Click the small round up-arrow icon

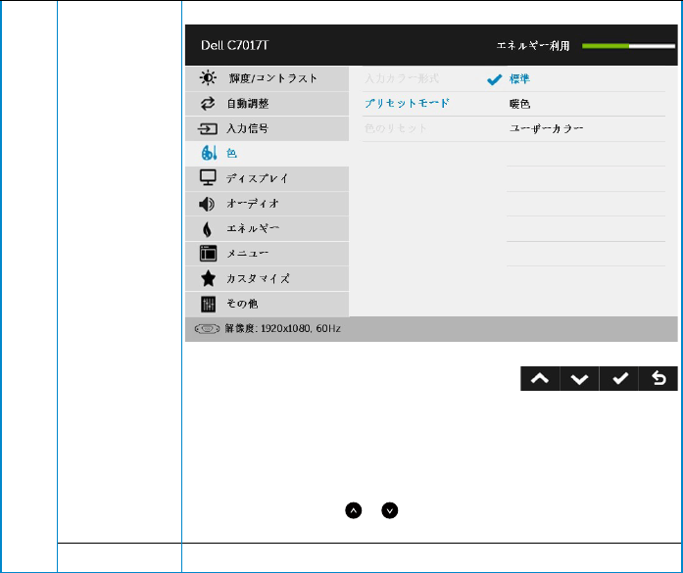[354, 510]
